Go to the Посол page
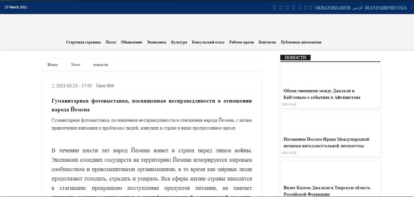Viewport: 414px width, 197px height. [x=111, y=42]
